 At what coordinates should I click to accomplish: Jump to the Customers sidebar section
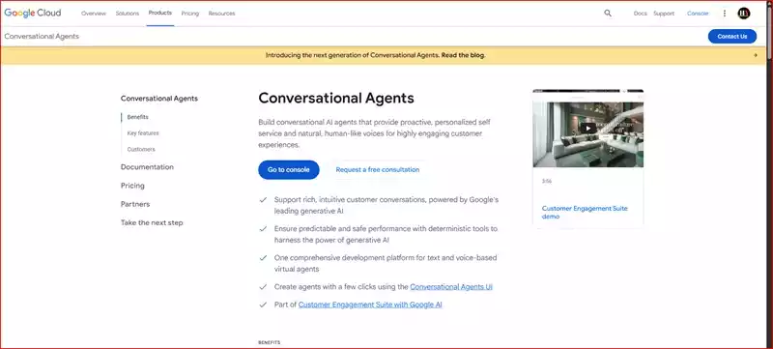click(141, 149)
